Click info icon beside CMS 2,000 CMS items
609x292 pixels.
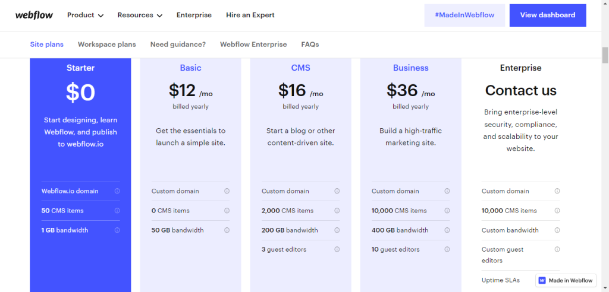coord(337,211)
